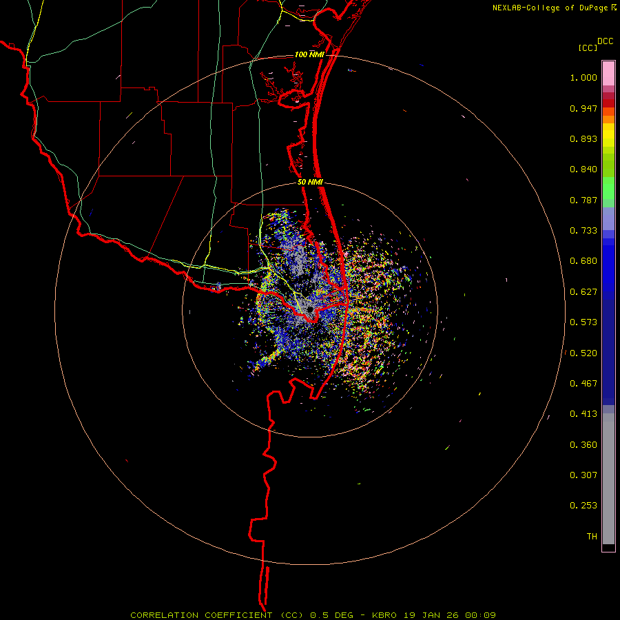Screen dimensions: 620x620
Task: Click the 0.467 scale value
Action: (x=583, y=384)
